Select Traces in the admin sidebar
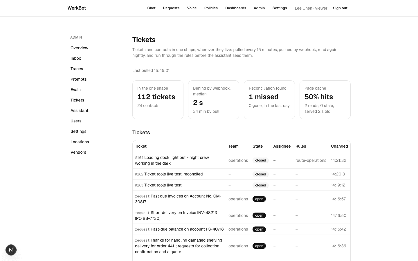The image size is (418, 261). tap(77, 69)
